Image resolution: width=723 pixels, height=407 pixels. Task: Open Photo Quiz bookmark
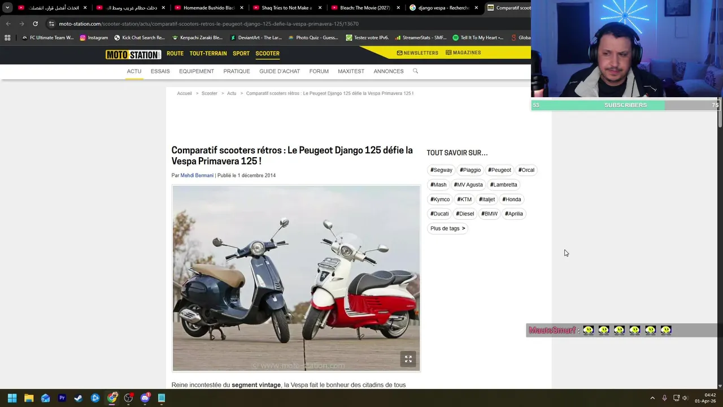pos(313,38)
